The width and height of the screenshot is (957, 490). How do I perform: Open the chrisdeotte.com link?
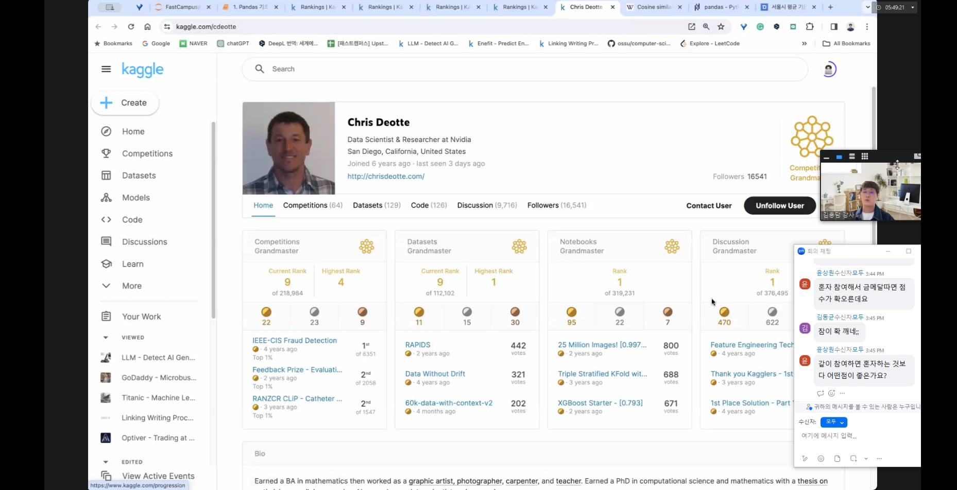pos(386,176)
